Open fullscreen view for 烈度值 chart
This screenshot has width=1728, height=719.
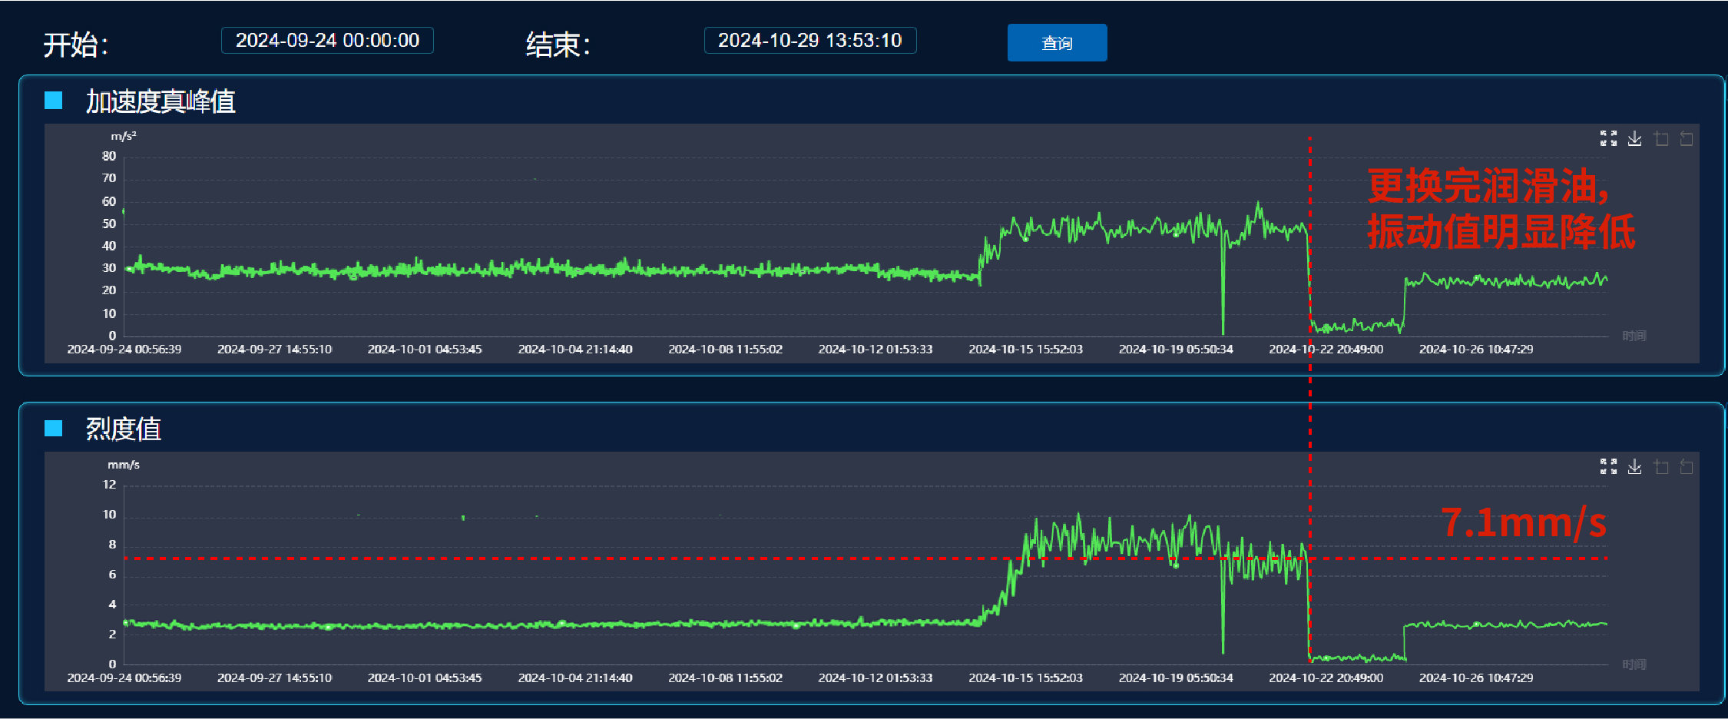[x=1608, y=466]
